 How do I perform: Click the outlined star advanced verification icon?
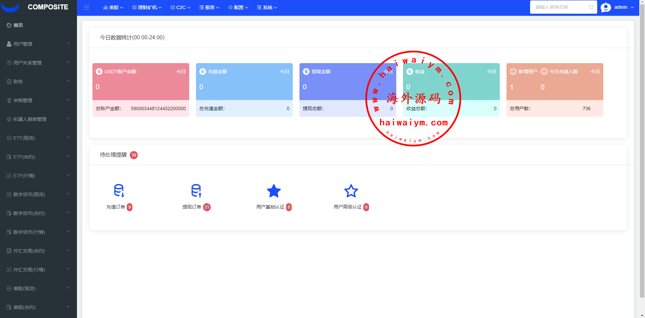pyautogui.click(x=351, y=191)
